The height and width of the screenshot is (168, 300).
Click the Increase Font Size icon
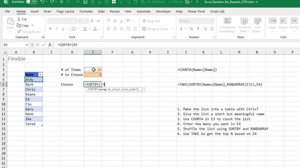[x=92, y=21]
